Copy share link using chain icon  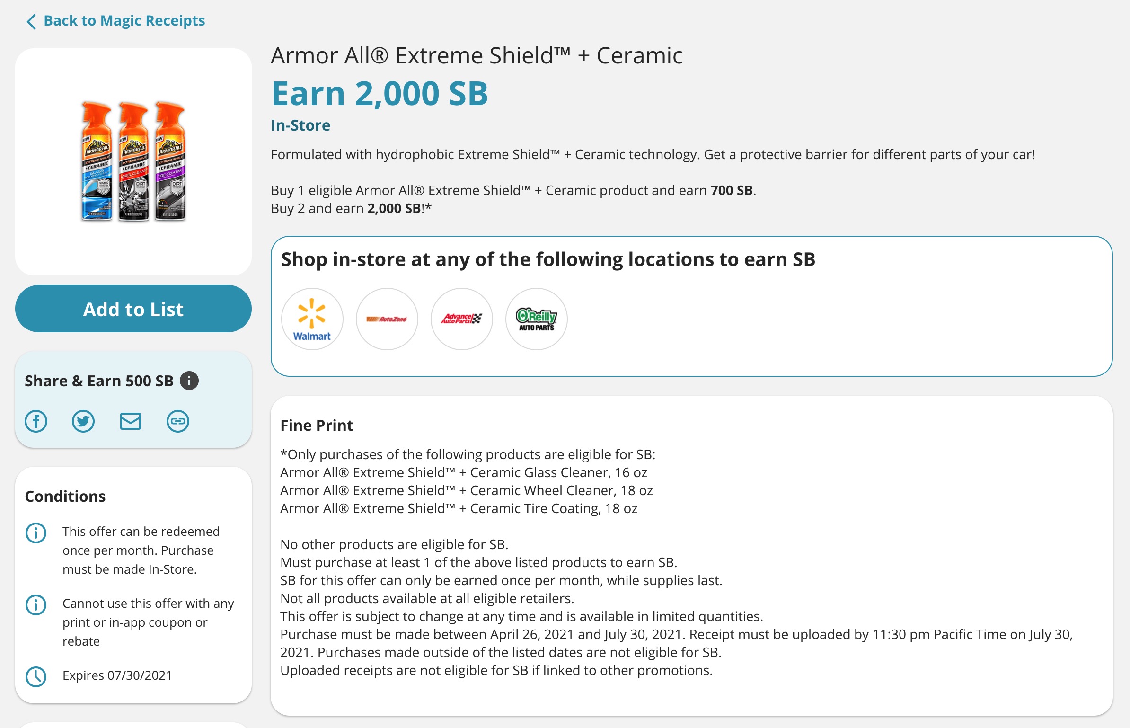(178, 421)
